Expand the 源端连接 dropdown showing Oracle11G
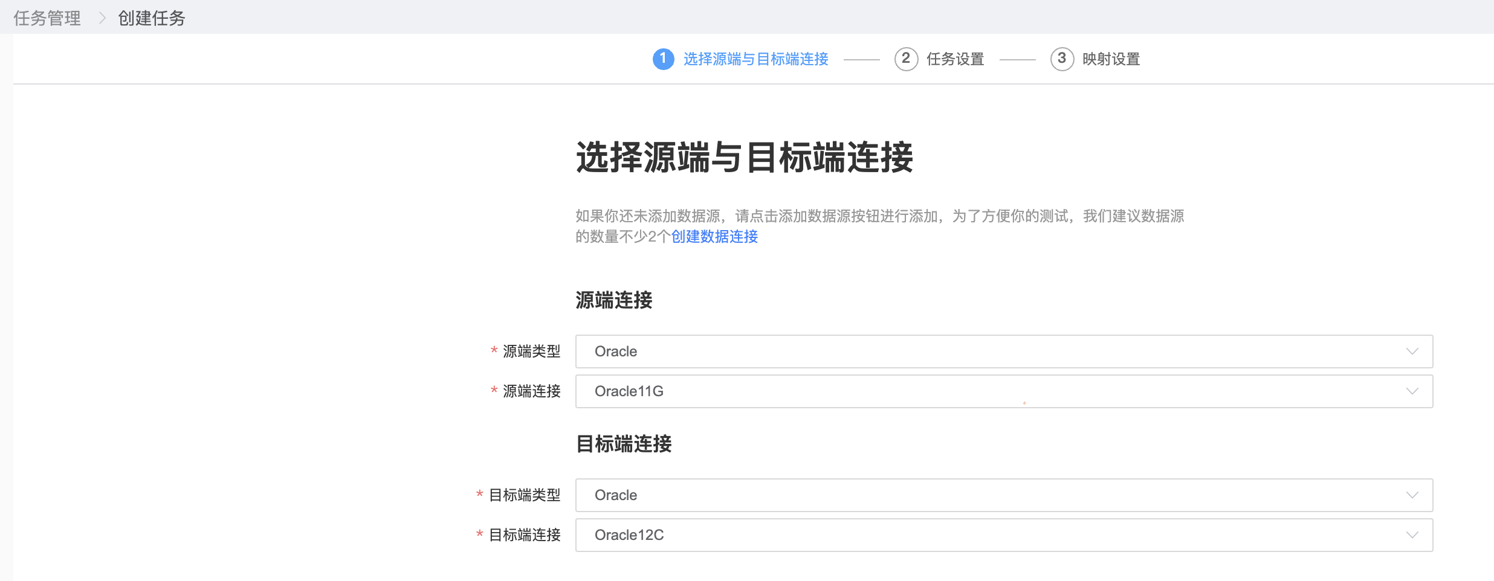Image resolution: width=1494 pixels, height=581 pixels. (x=1003, y=391)
